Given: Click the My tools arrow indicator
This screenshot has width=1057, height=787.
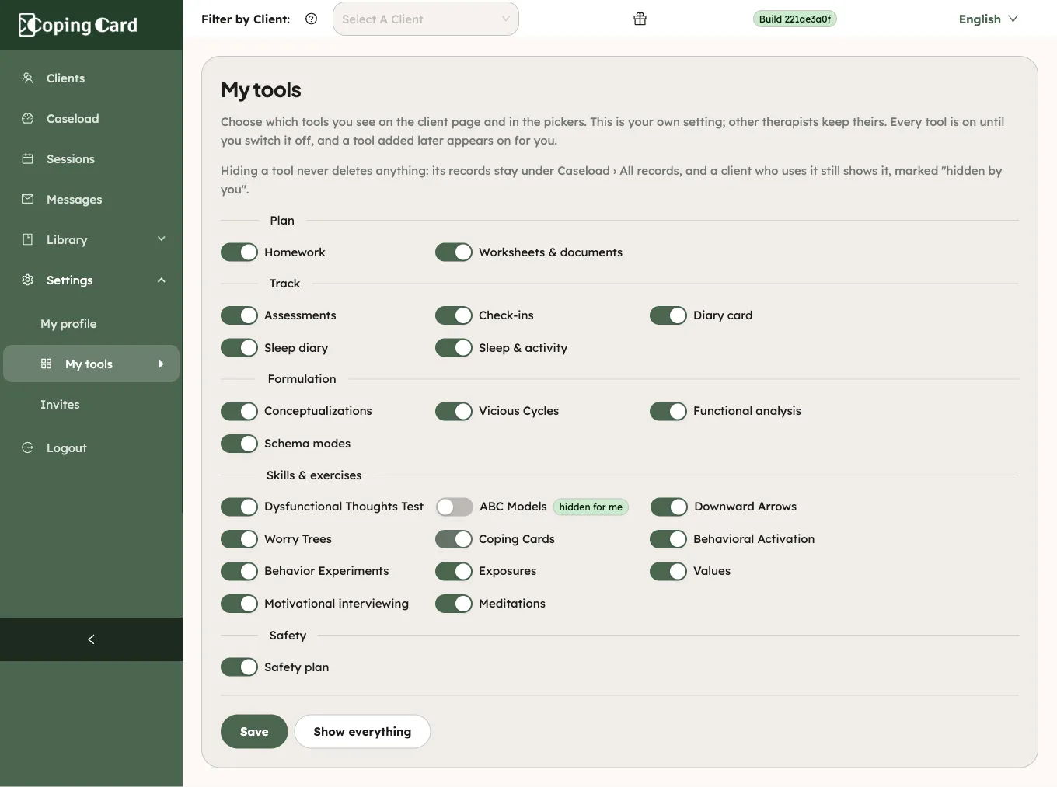Looking at the screenshot, I should pos(161,364).
